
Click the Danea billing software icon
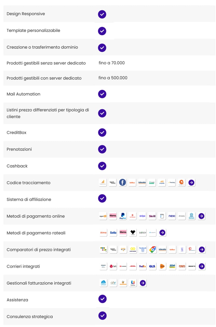coord(133,283)
